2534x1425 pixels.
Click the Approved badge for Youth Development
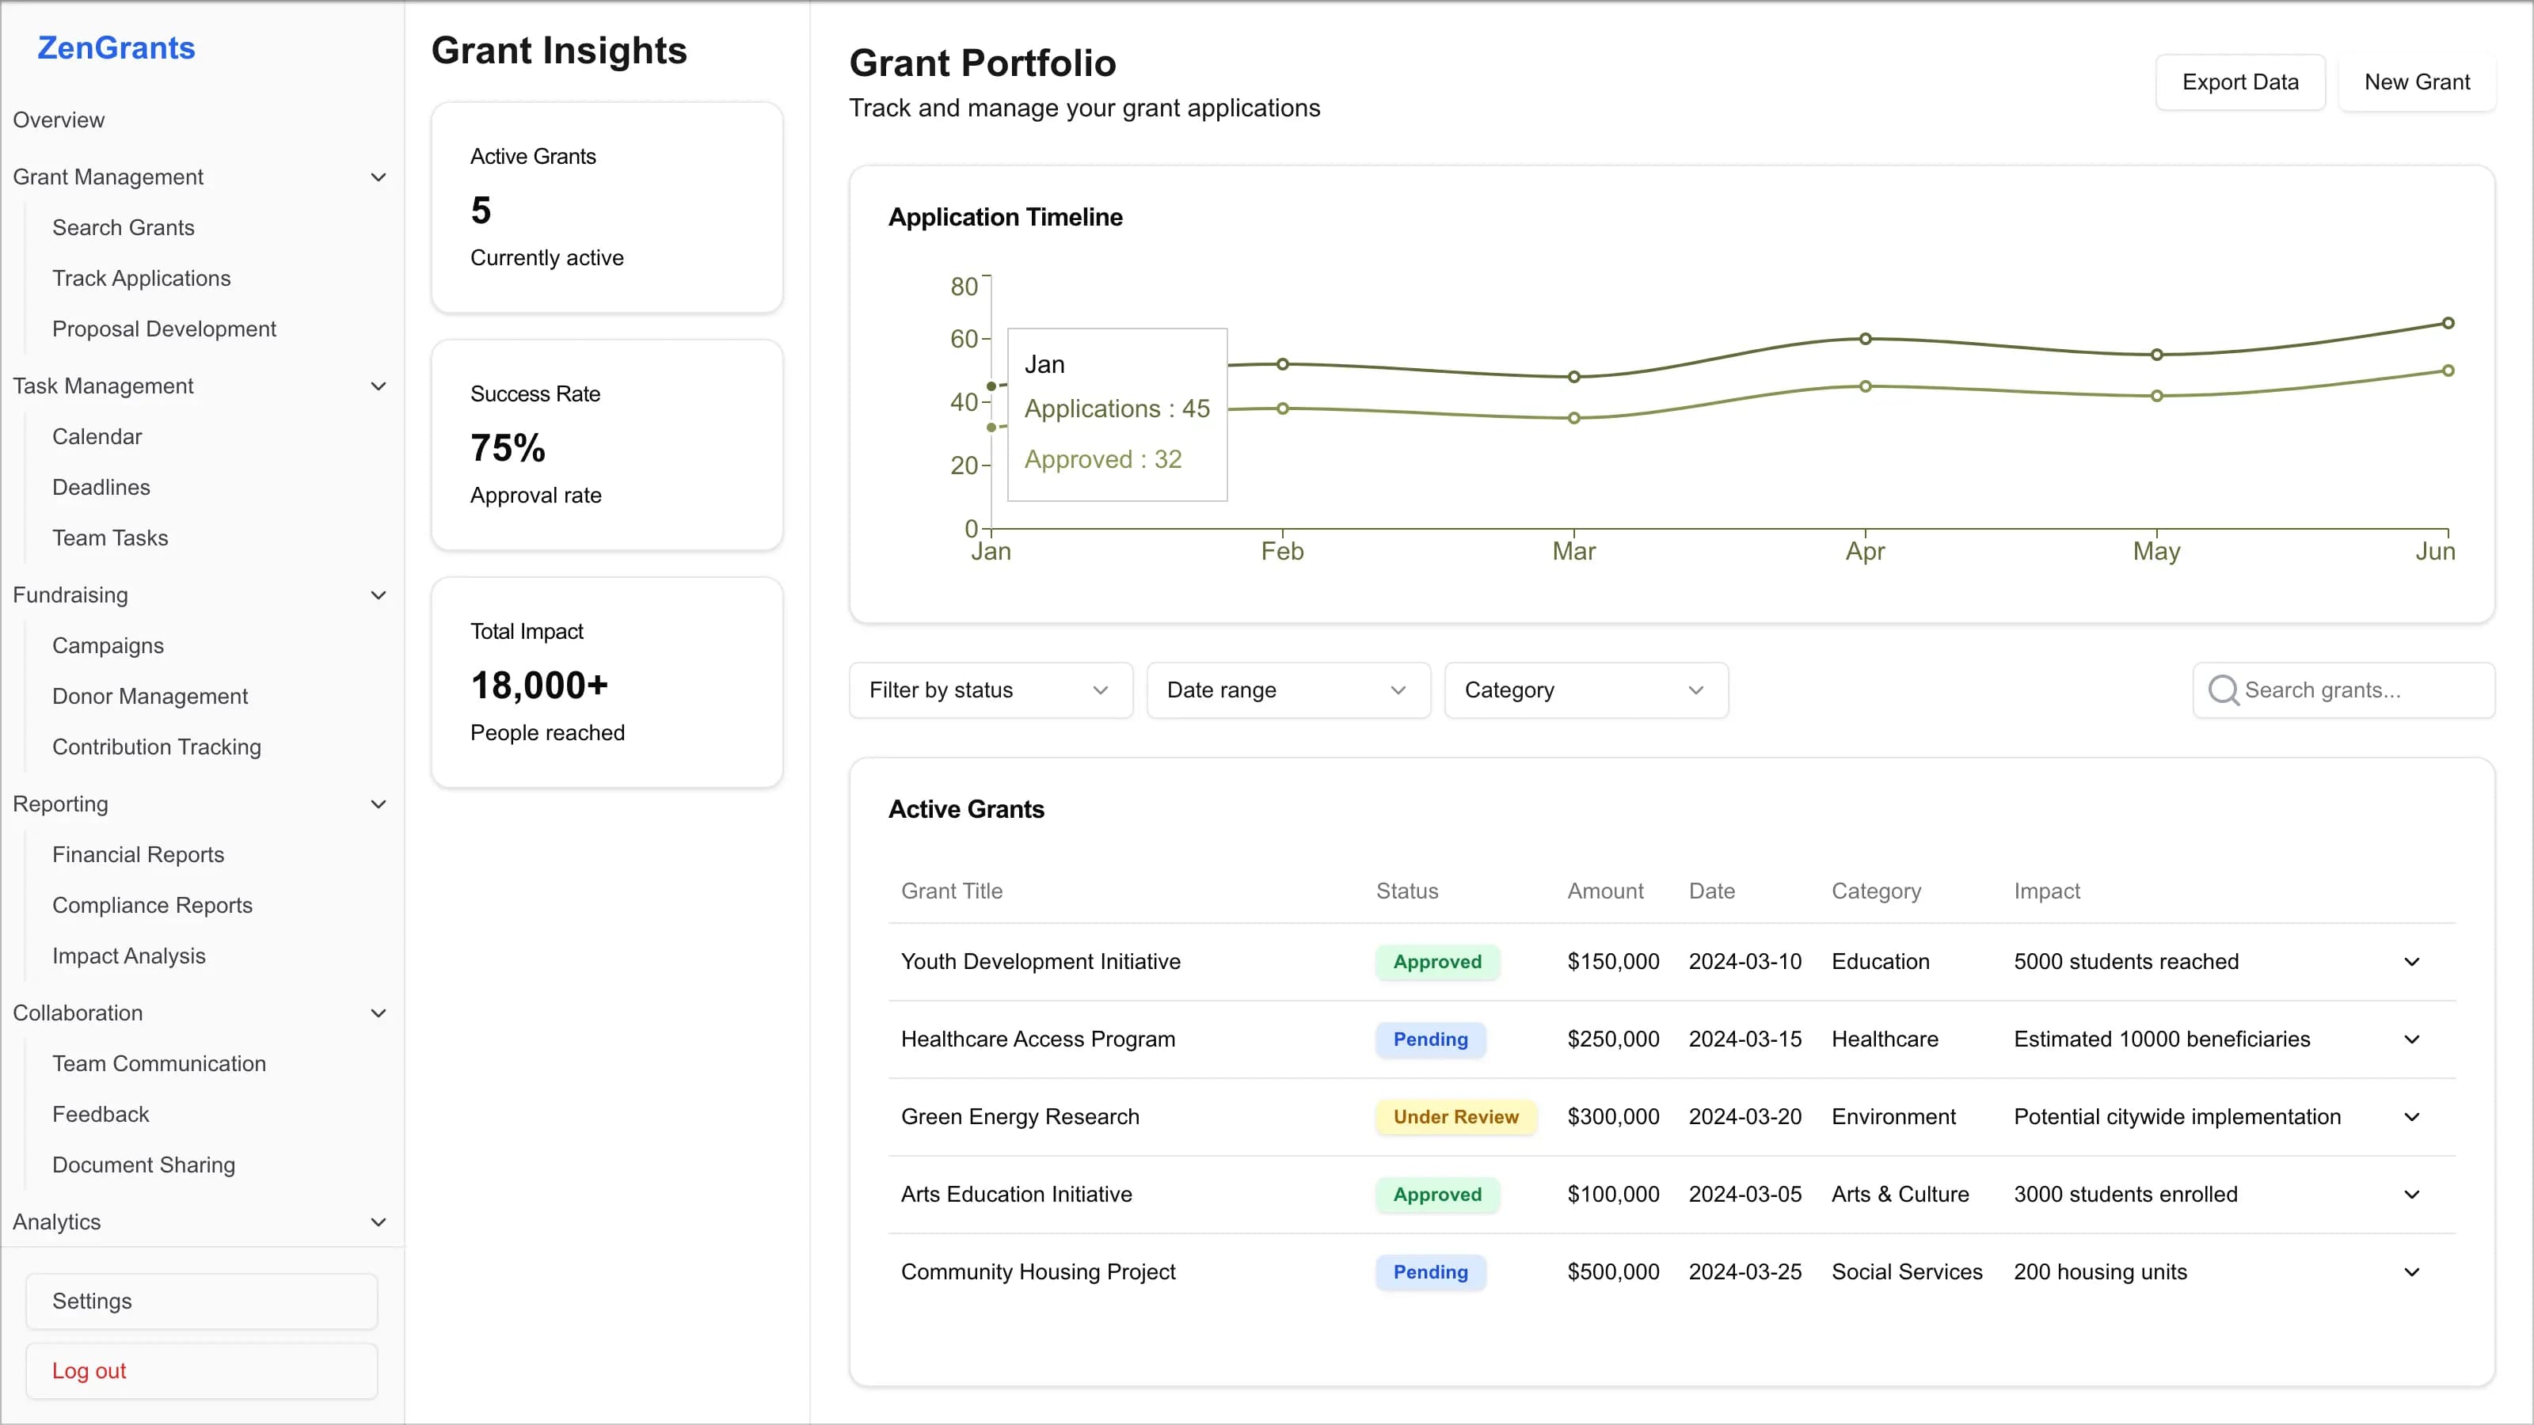point(1437,962)
